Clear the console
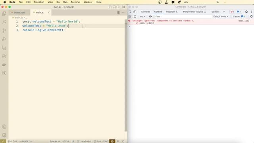 pyautogui.click(x=135, y=17)
